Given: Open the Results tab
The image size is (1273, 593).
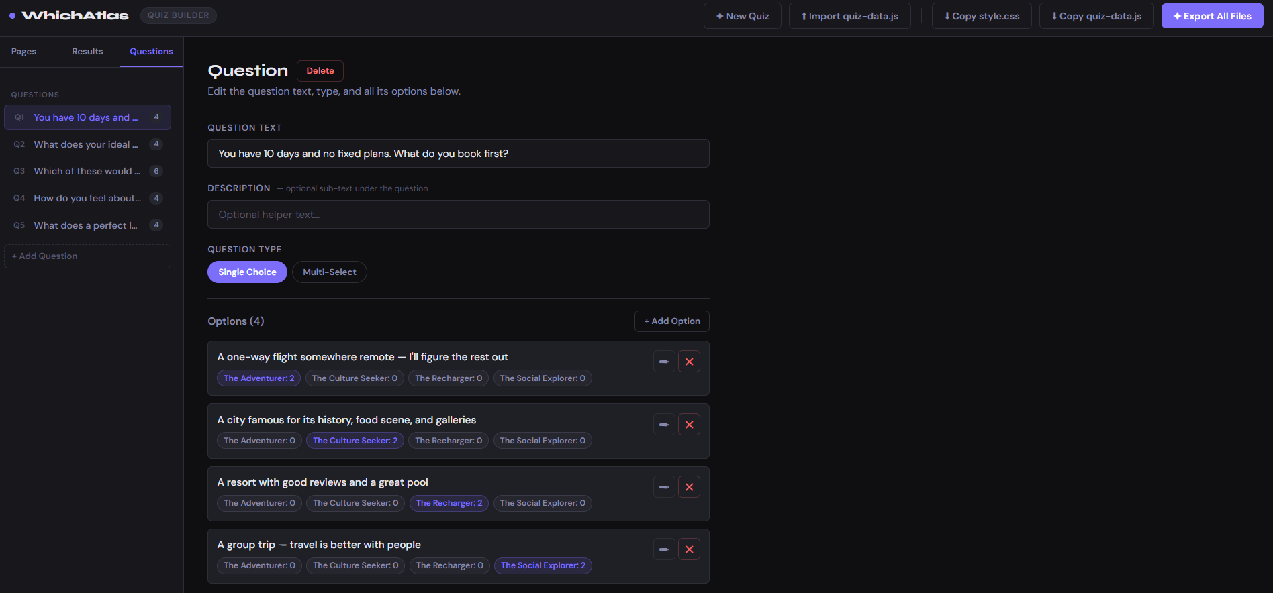Looking at the screenshot, I should click(87, 52).
